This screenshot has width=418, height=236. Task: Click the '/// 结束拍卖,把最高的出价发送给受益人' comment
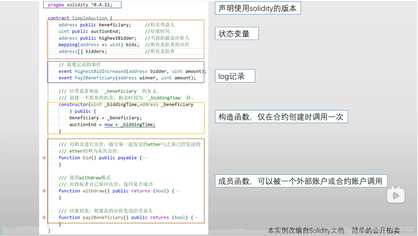pos(105,211)
